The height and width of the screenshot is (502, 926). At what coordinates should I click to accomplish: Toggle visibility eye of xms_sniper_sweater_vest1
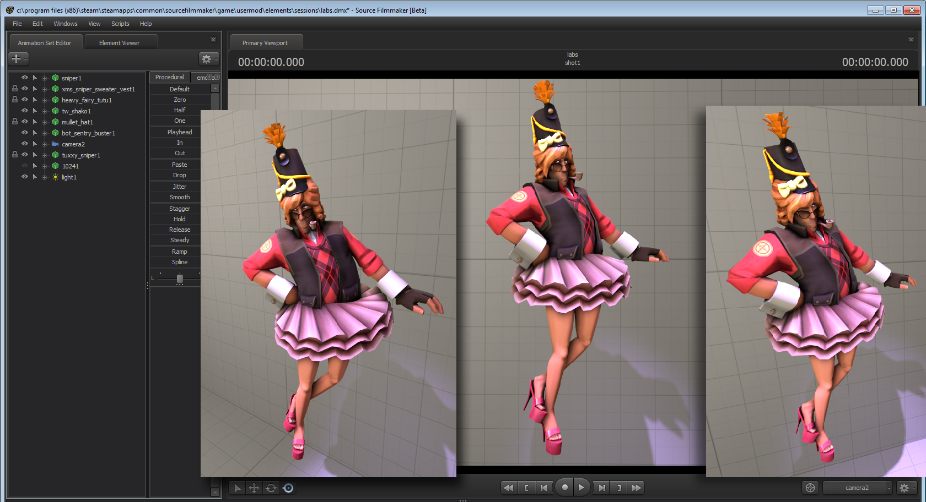coord(25,89)
